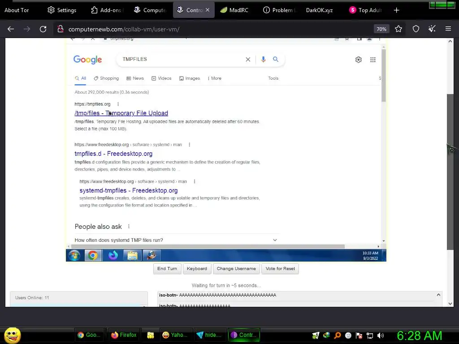Reload the collab-vm page

point(43,29)
